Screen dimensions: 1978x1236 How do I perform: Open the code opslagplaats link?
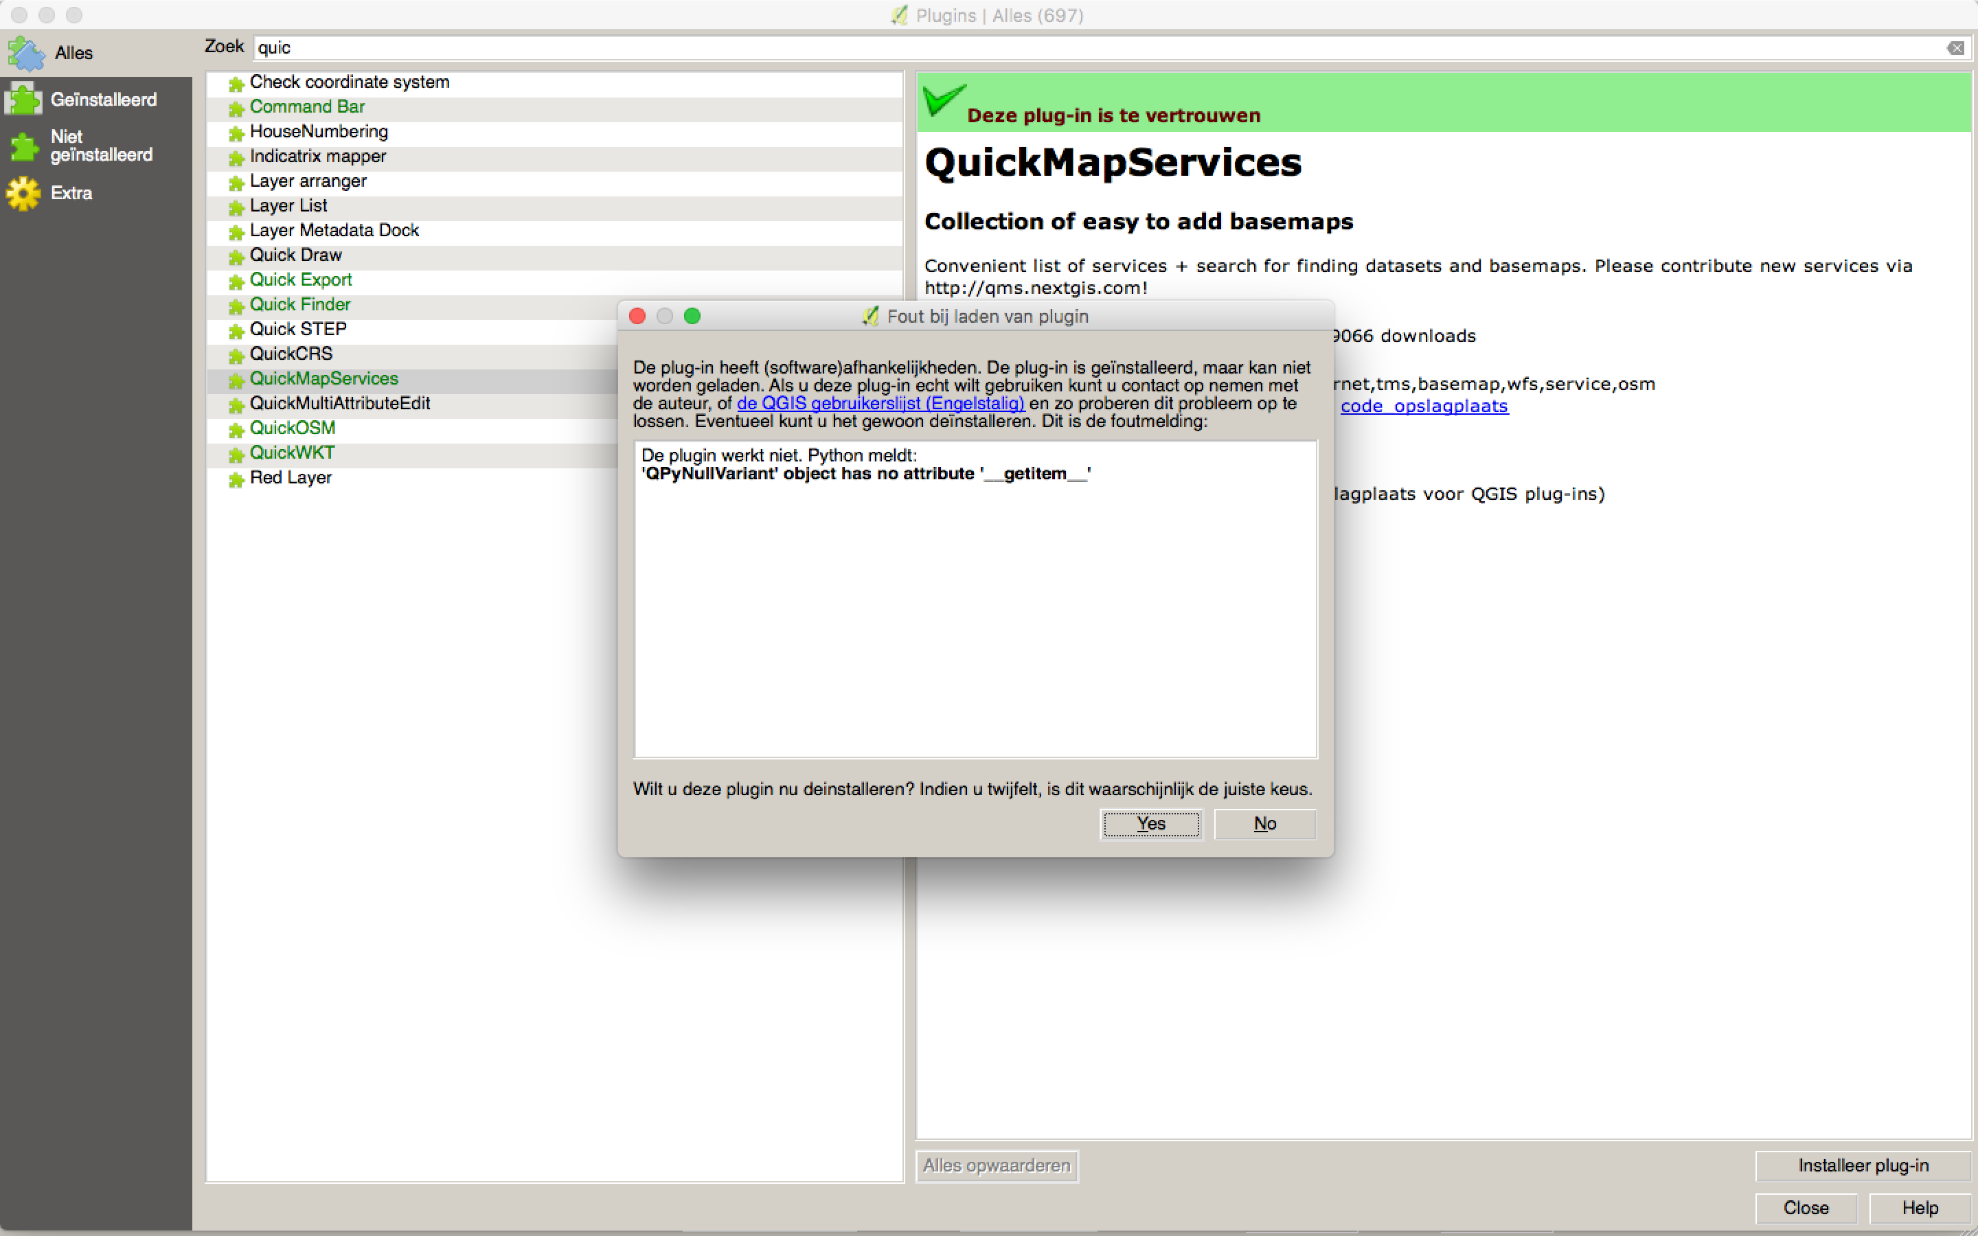click(x=1424, y=407)
